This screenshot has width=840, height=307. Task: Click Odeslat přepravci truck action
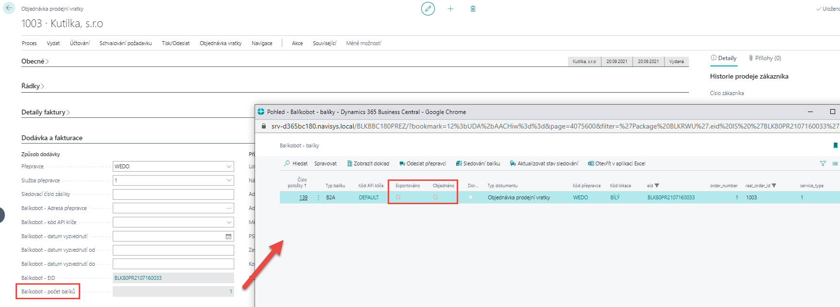tap(422, 163)
